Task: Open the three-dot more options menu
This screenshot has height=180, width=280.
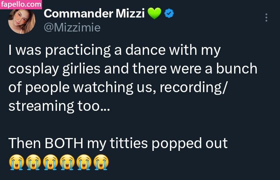Action: (x=266, y=18)
